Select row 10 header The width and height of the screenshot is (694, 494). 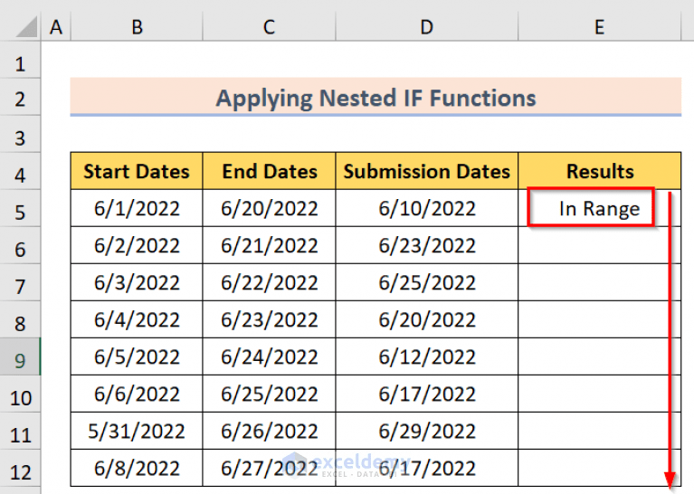pyautogui.click(x=20, y=394)
